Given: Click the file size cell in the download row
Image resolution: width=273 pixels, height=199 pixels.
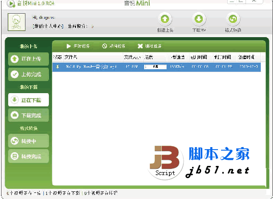Looking at the screenshot, I should pyautogui.click(x=132, y=67).
